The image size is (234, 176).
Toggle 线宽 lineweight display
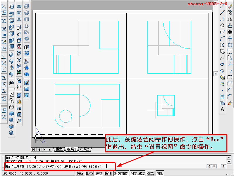pyautogui.click(x=150, y=173)
